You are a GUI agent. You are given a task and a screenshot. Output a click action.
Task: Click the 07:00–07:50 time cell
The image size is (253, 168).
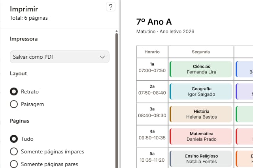(x=152, y=69)
